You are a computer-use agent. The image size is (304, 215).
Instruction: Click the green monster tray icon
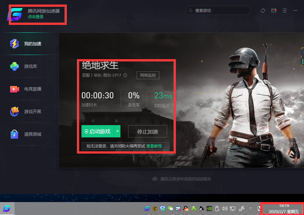pyautogui.click(x=193, y=209)
